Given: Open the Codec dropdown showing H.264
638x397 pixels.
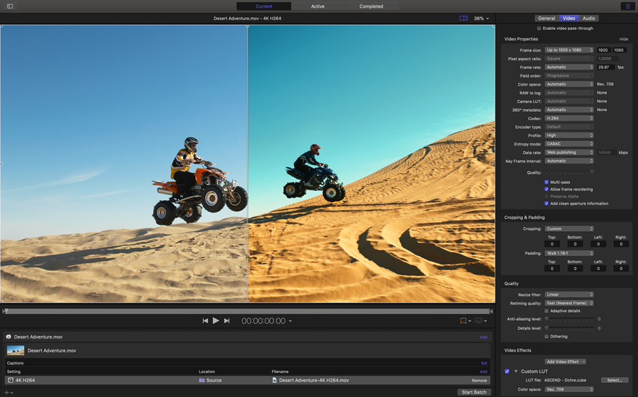Looking at the screenshot, I should pyautogui.click(x=569, y=118).
